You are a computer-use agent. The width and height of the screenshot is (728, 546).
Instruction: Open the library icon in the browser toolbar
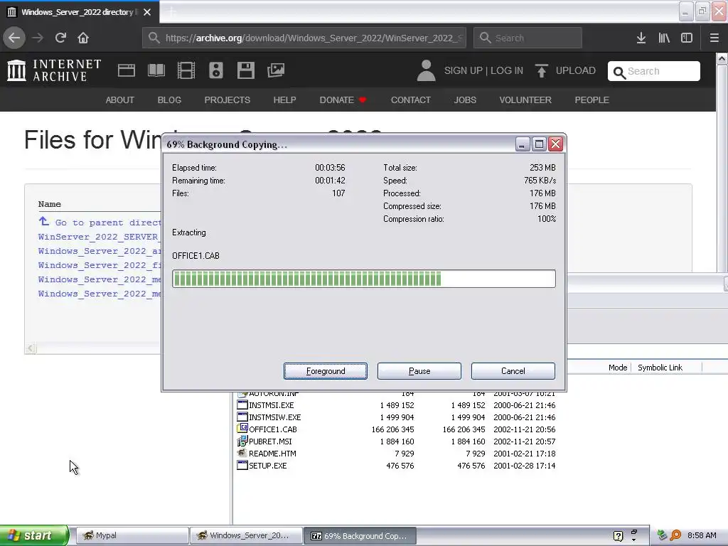coord(664,38)
